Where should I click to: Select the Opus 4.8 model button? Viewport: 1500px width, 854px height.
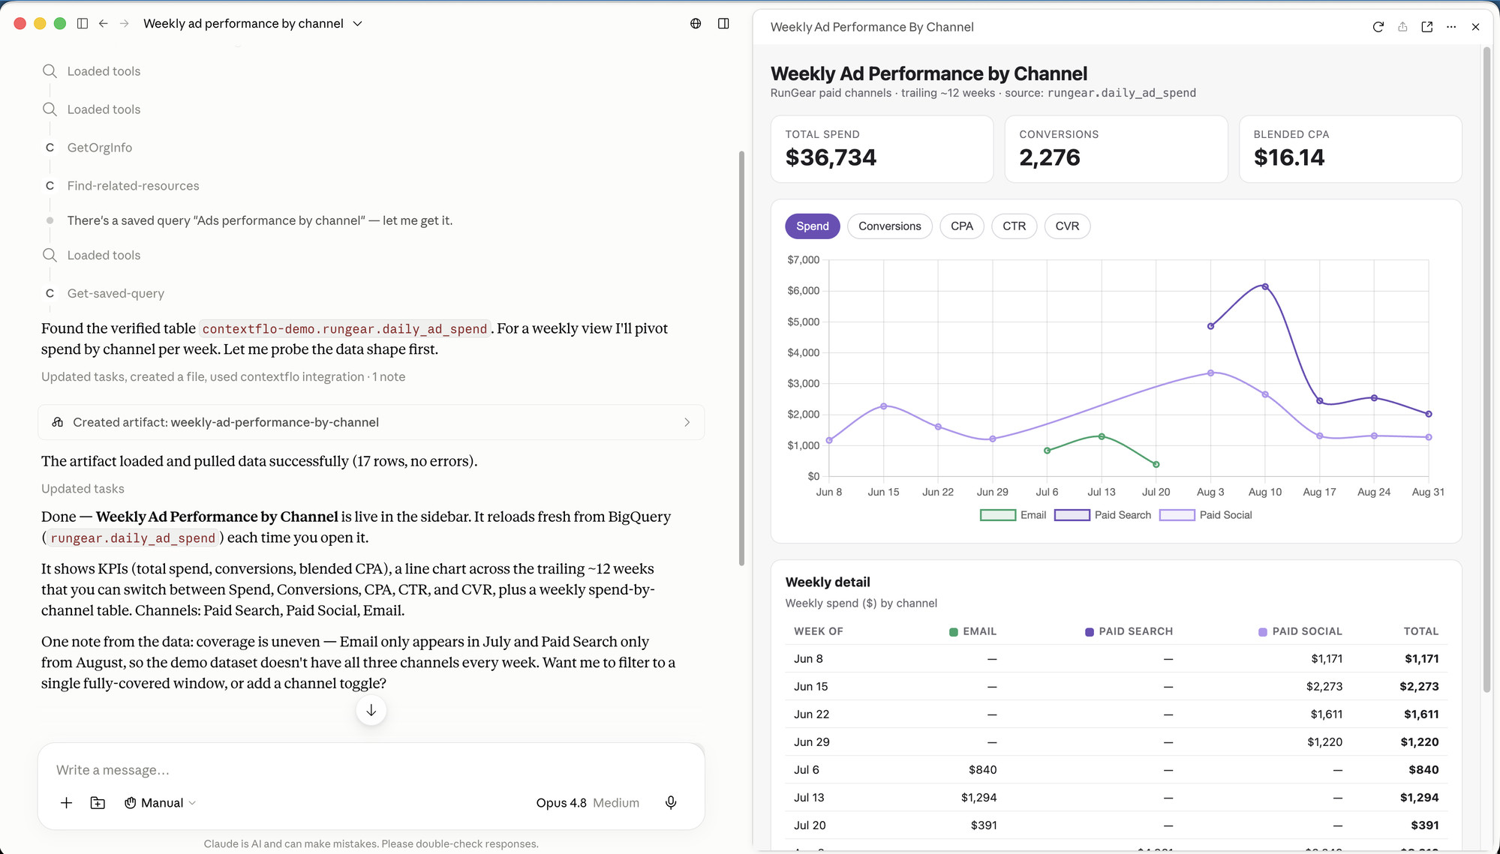point(588,802)
